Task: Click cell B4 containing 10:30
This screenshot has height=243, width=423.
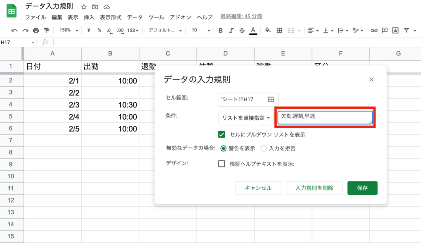Action: (x=110, y=105)
